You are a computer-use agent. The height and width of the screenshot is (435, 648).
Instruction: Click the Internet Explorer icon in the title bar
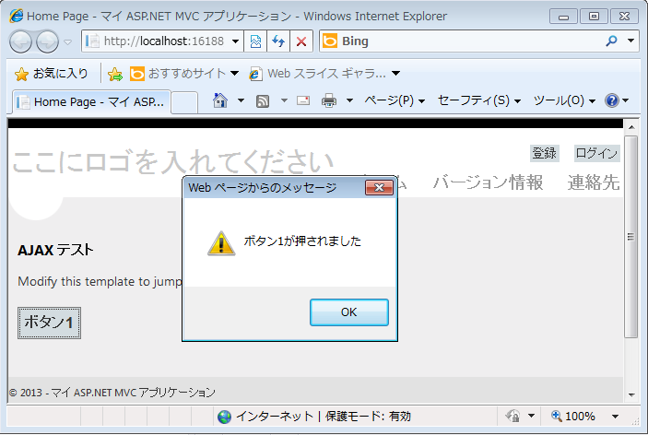tap(16, 16)
